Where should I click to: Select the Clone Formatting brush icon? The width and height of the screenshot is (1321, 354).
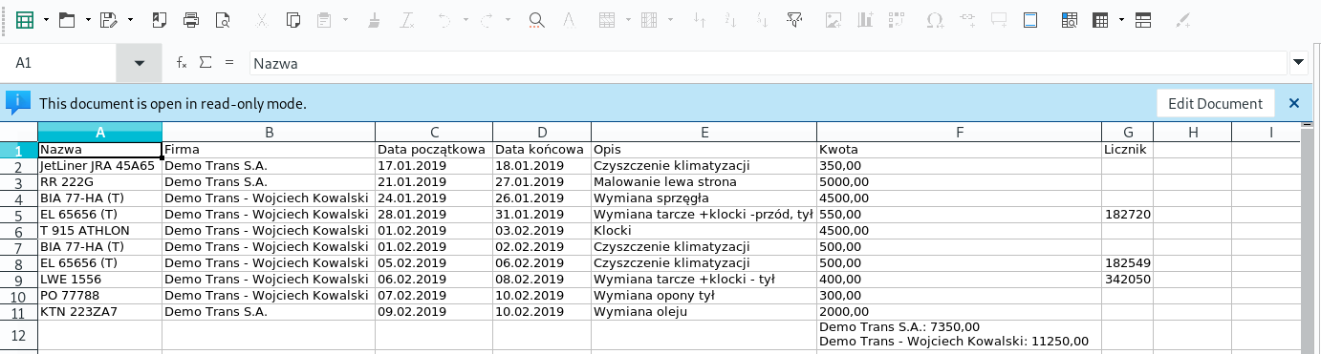pos(375,19)
